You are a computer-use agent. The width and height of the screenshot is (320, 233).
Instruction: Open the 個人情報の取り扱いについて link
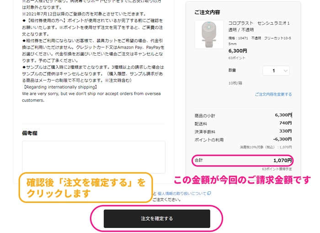pos(181,193)
